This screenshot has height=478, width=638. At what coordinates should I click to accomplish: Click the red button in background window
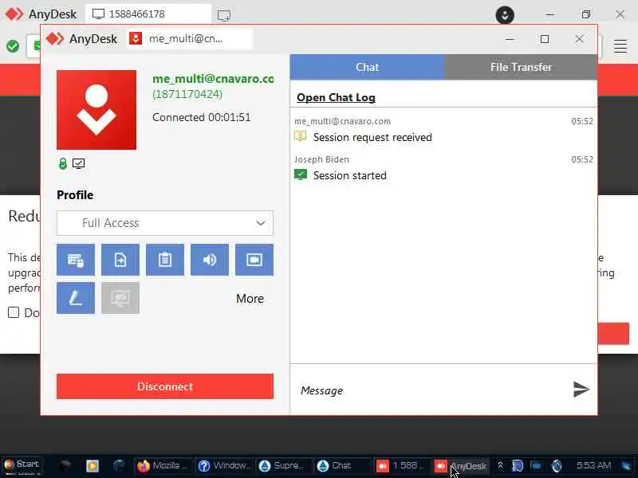click(x=613, y=333)
